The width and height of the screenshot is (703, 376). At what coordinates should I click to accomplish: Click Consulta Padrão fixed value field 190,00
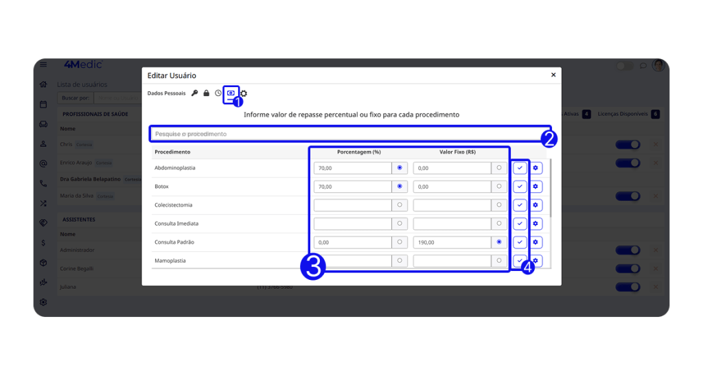[452, 242]
